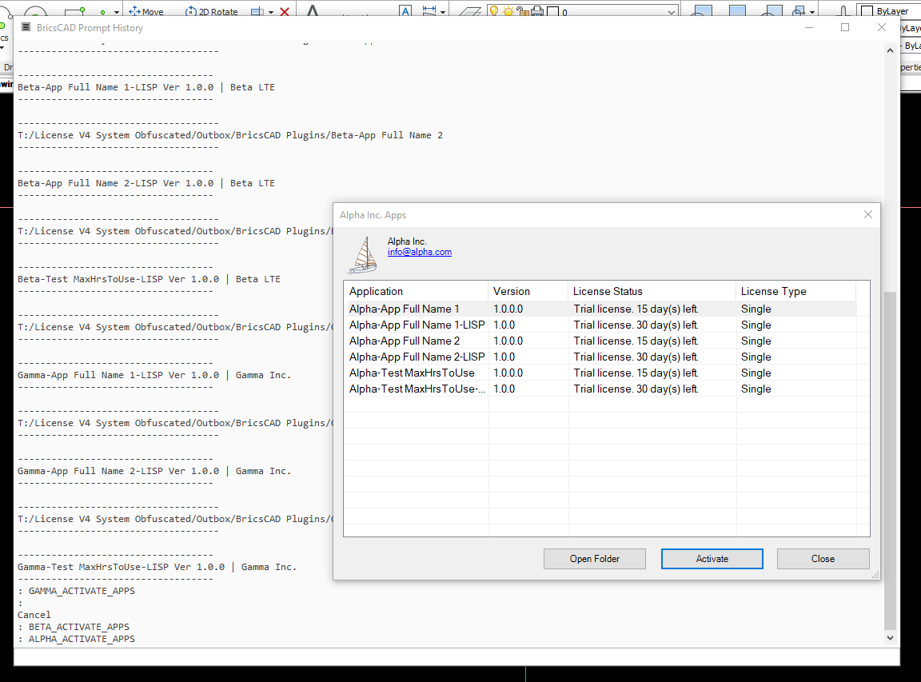
Task: Sort by the License Type column header
Action: (x=796, y=291)
